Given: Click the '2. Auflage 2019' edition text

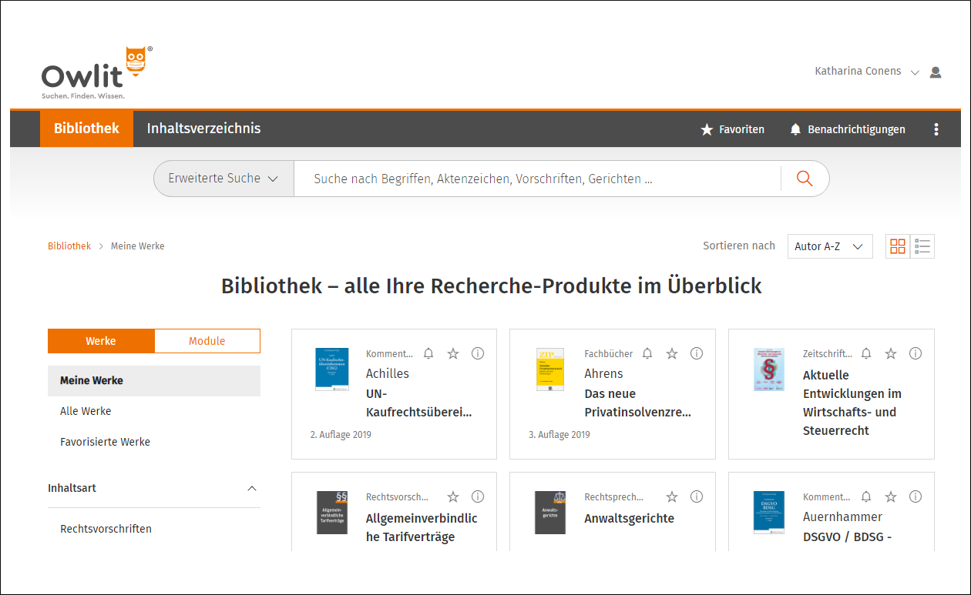Looking at the screenshot, I should click(341, 435).
